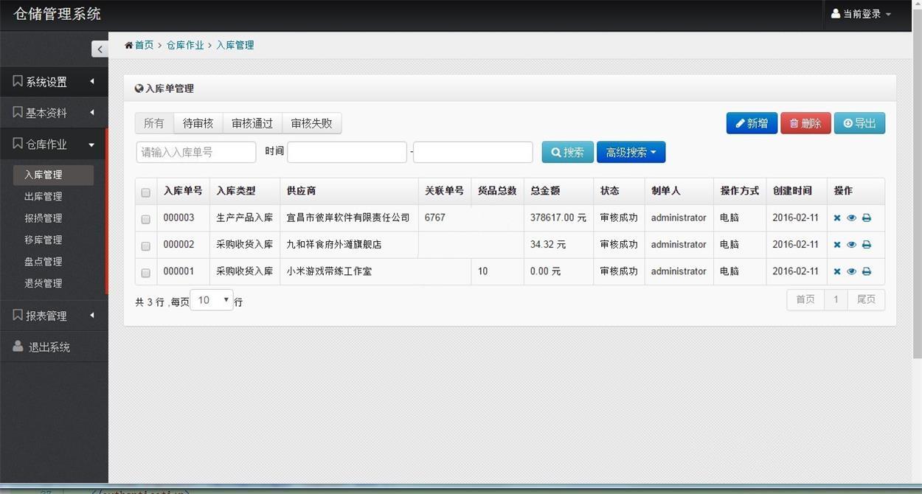Select the 待审核 filter tab
The image size is (922, 494).
198,123
